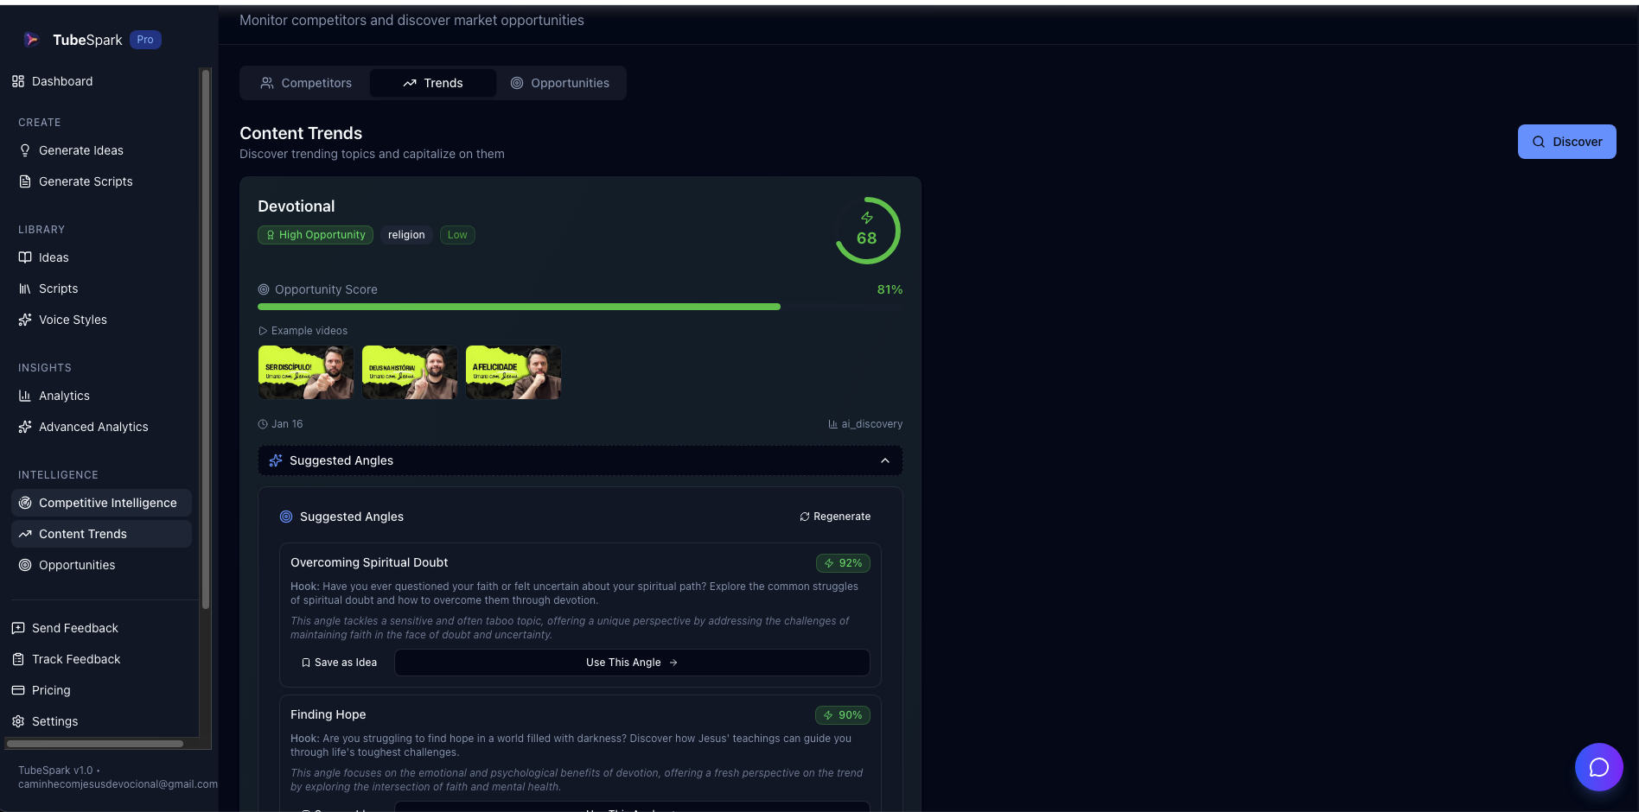Click the TubeSpark logo icon

31,40
